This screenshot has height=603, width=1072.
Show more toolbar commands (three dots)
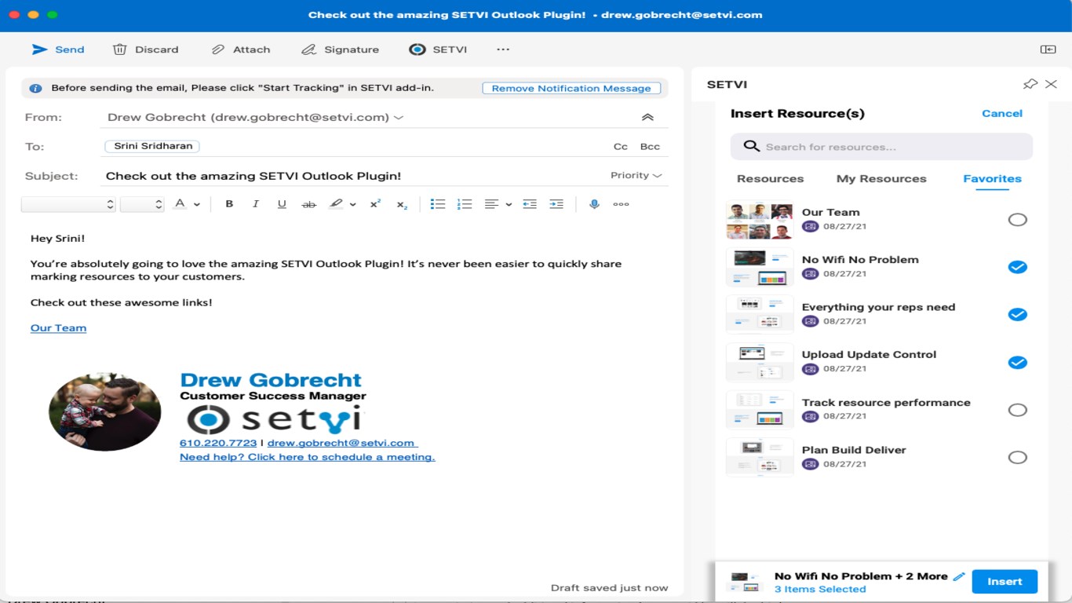click(503, 49)
